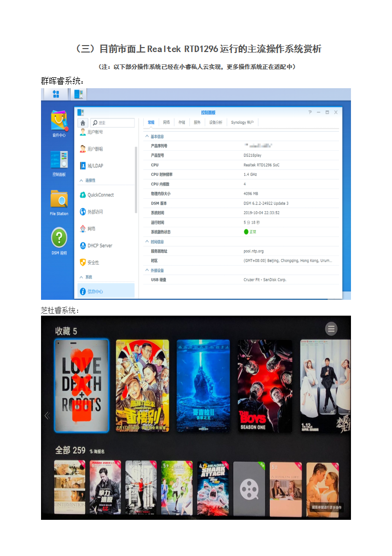The width and height of the screenshot is (392, 556).
Task: Open 套件中心 Package Center desktop icon
Action: [59, 124]
